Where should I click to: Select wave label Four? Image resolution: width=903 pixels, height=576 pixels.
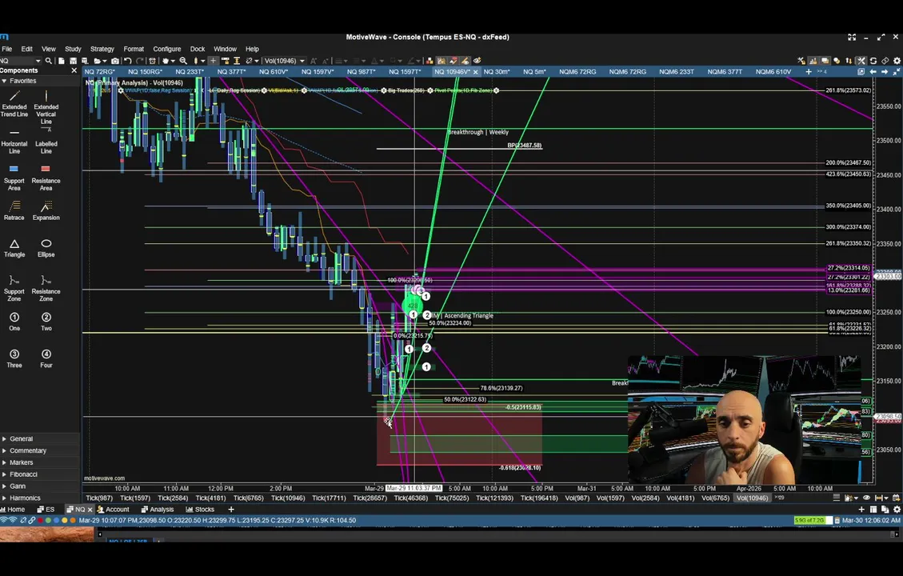[x=46, y=358]
